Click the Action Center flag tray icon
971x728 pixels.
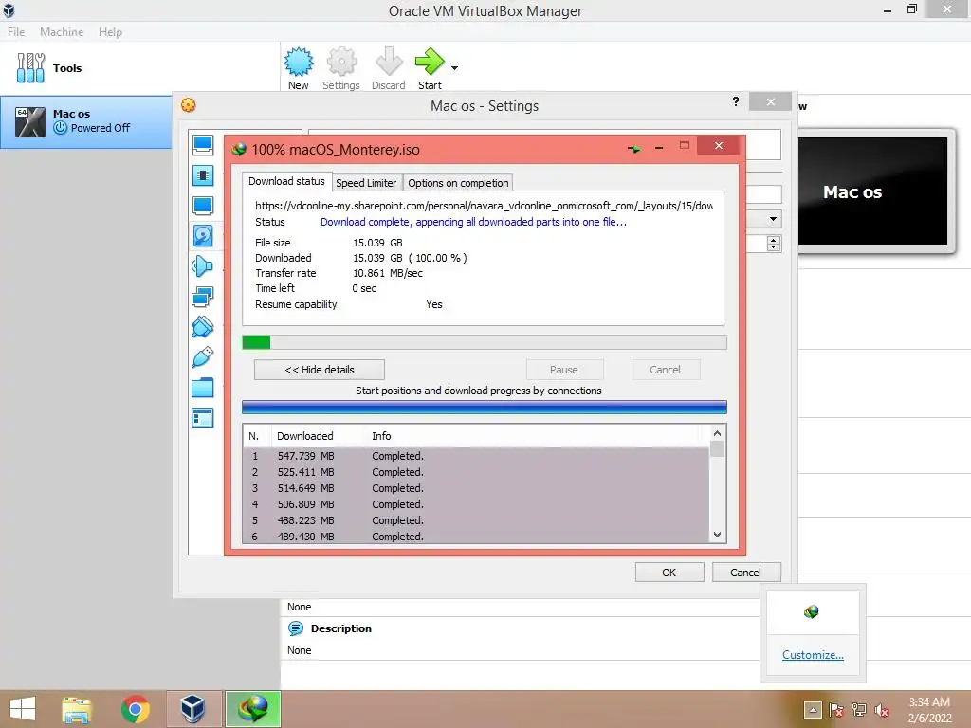(836, 710)
